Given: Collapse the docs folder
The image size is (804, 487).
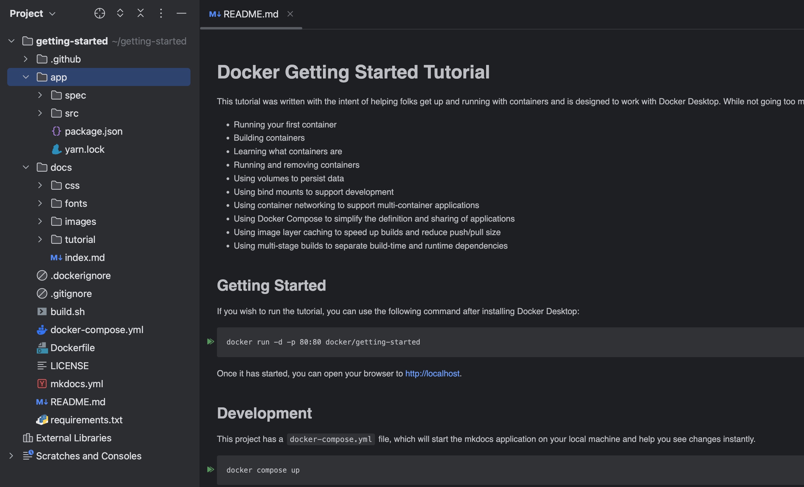Looking at the screenshot, I should [x=26, y=167].
